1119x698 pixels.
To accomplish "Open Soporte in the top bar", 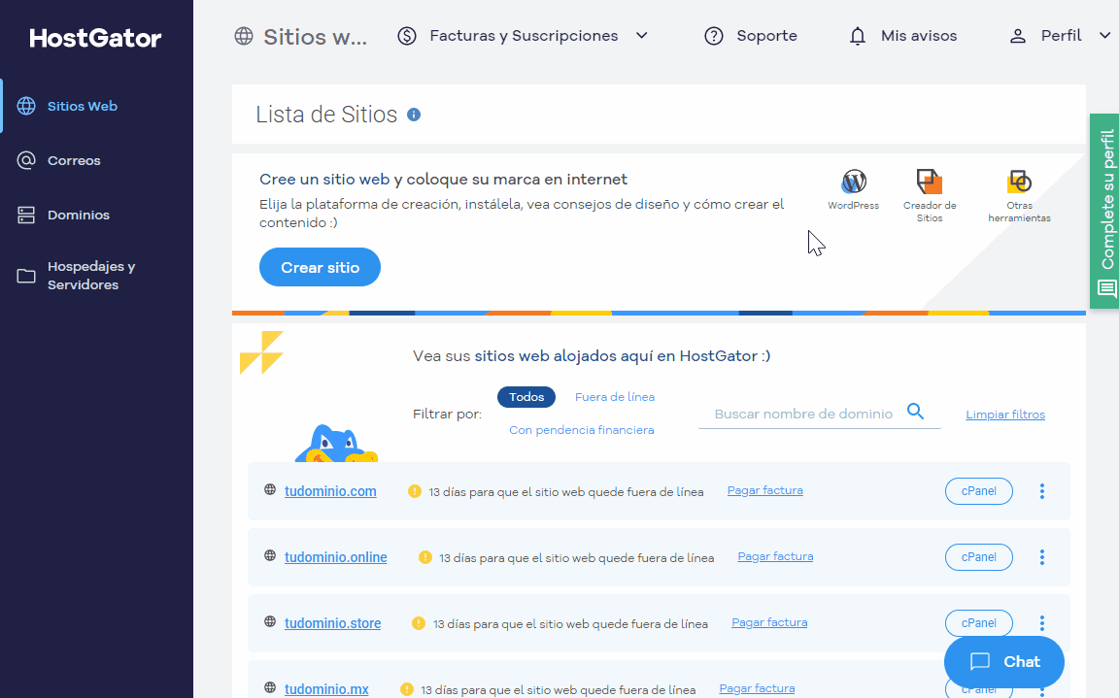I will 766,36.
